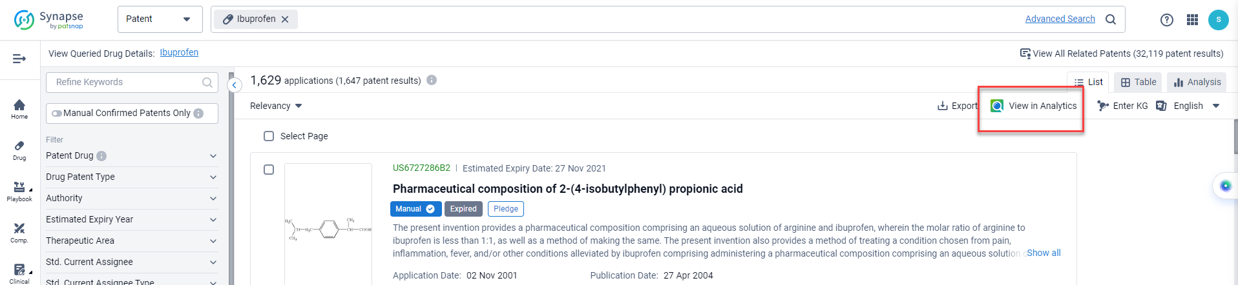Open the apps grid icon

[1192, 20]
